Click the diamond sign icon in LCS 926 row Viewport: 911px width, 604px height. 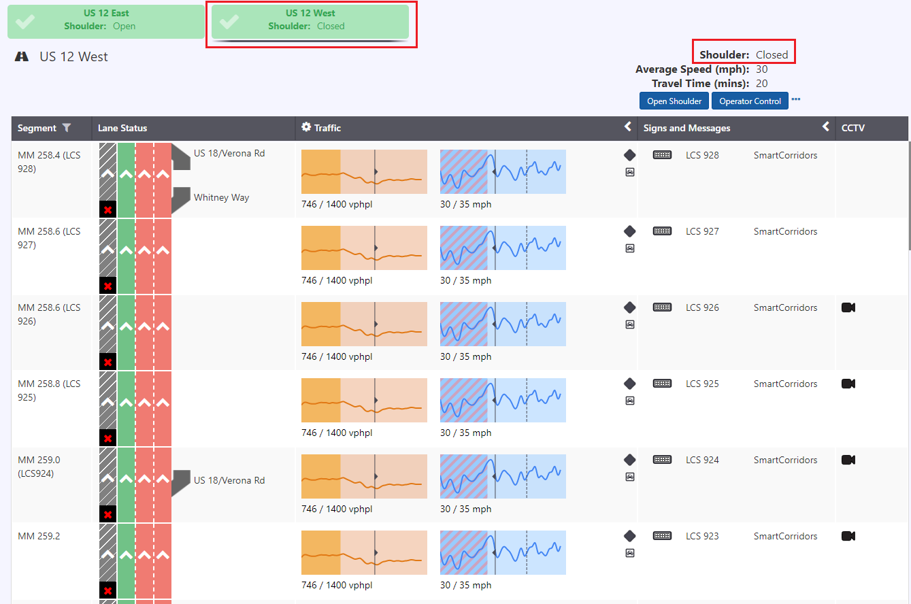(629, 307)
